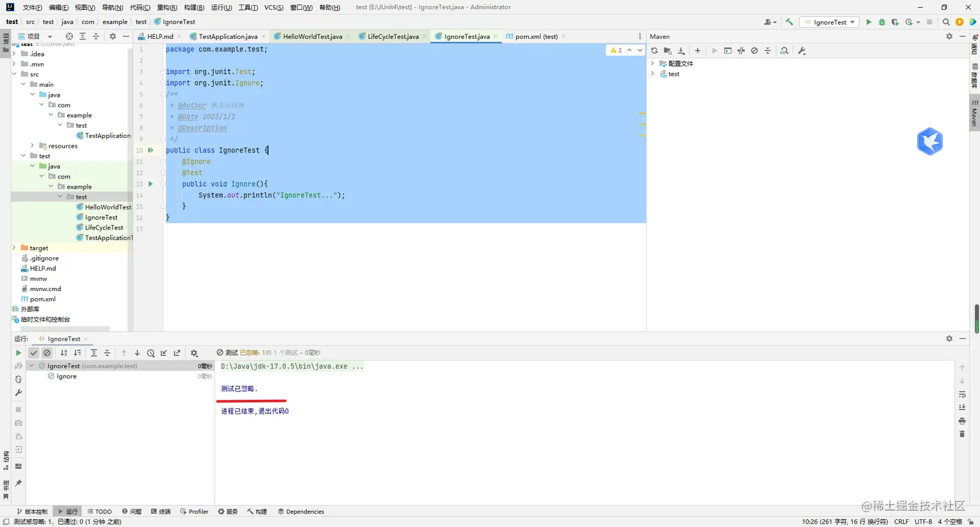980x527 pixels.
Task: Collapse all in Maven toolbar
Action: [768, 51]
